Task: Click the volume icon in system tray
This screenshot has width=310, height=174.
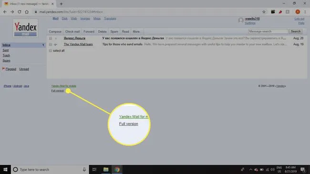Action: click(x=273, y=169)
